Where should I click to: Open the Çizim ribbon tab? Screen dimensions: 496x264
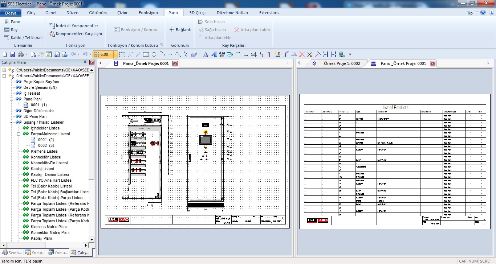[x=122, y=13]
